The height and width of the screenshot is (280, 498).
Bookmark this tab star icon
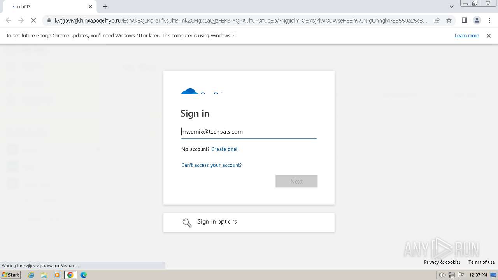pyautogui.click(x=449, y=20)
